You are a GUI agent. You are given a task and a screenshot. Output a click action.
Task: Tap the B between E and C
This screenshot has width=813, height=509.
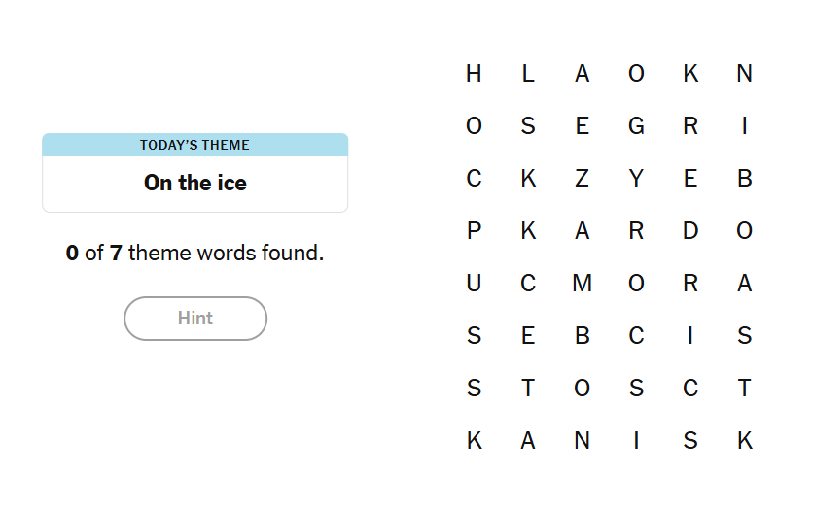pyautogui.click(x=582, y=336)
